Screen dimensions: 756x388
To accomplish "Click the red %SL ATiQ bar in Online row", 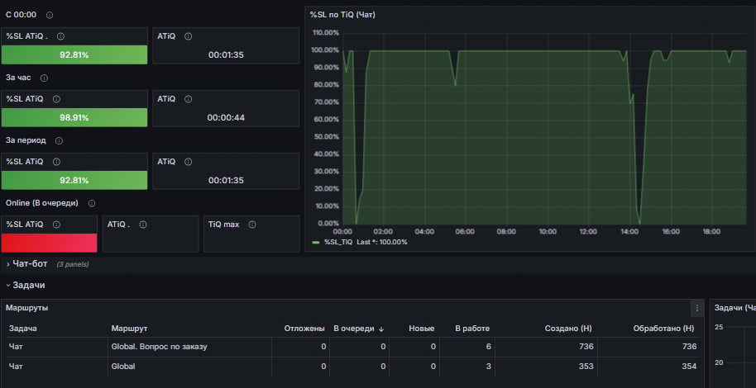I will (49, 243).
